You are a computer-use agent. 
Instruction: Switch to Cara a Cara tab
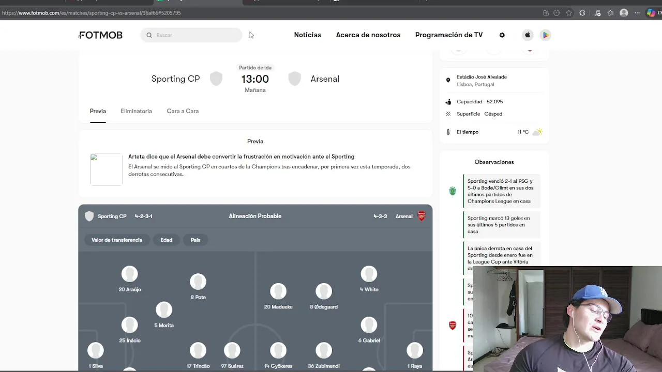point(183,111)
